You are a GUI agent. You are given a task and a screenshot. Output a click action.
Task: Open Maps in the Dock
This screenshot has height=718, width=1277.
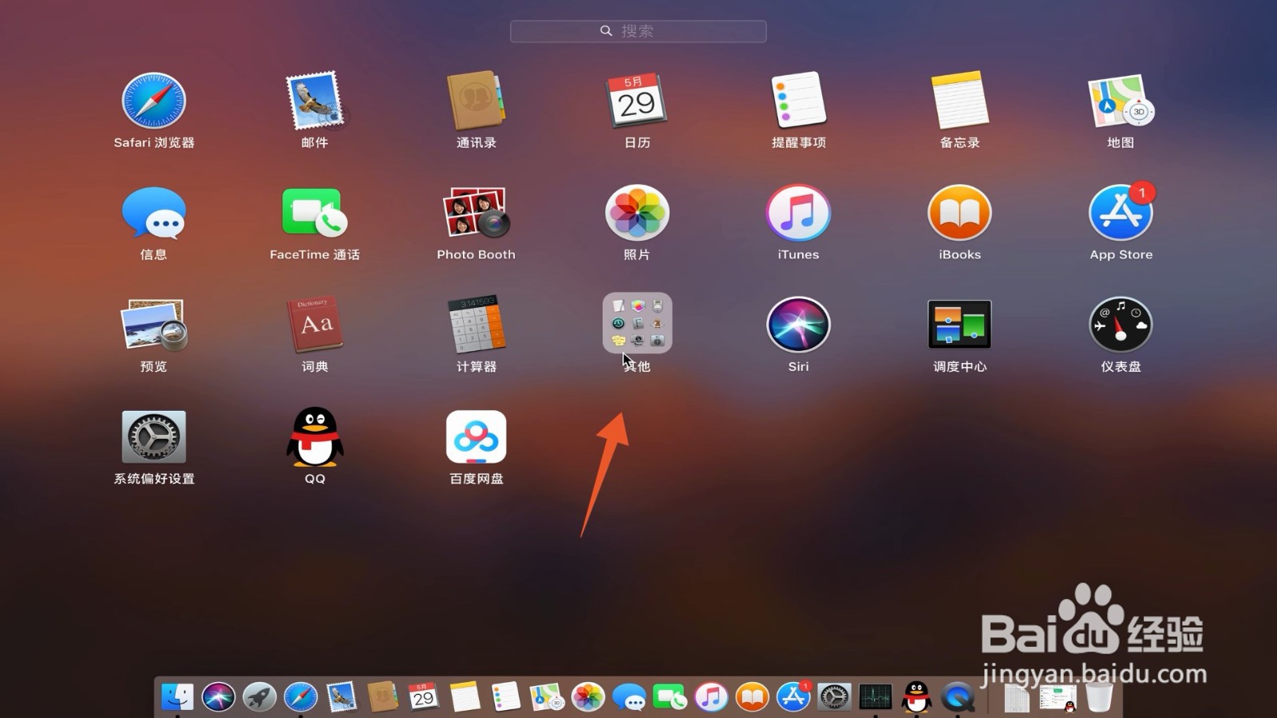pos(547,697)
